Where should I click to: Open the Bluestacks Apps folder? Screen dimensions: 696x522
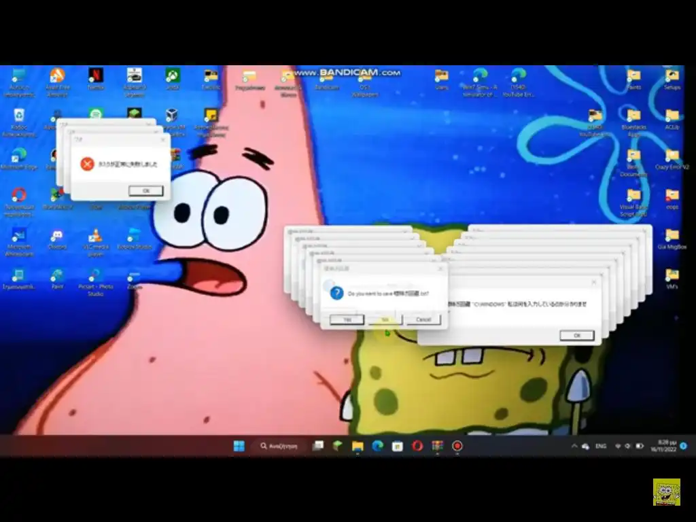634,122
